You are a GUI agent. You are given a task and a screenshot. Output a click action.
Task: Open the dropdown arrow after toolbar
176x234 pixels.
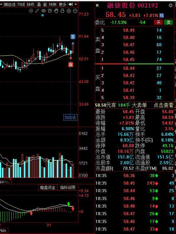76,4
